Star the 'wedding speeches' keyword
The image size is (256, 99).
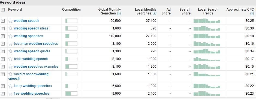tap(10, 36)
